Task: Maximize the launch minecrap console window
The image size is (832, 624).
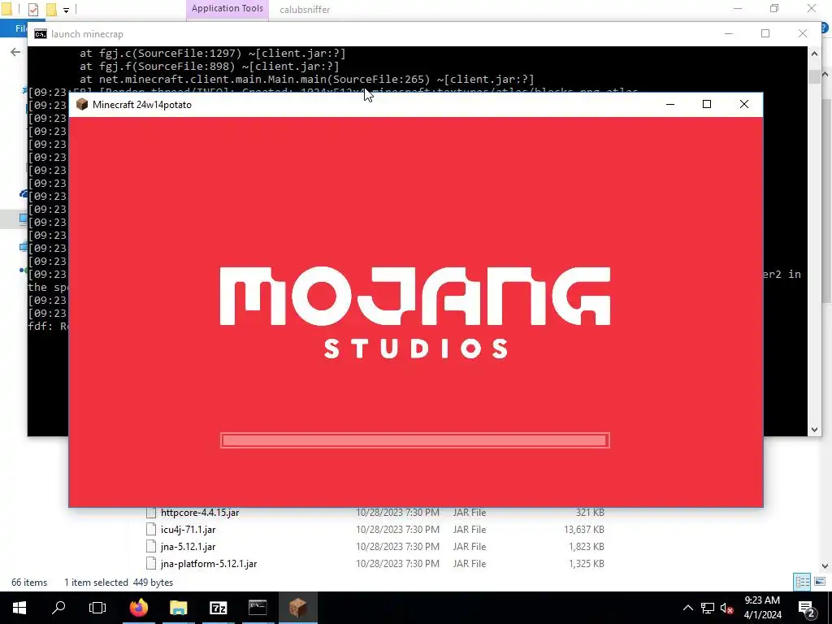Action: [x=765, y=33]
